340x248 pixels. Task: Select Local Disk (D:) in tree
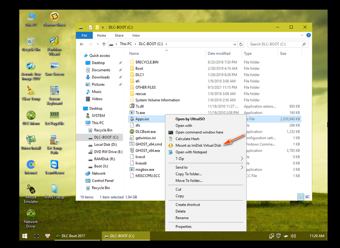click(105, 144)
